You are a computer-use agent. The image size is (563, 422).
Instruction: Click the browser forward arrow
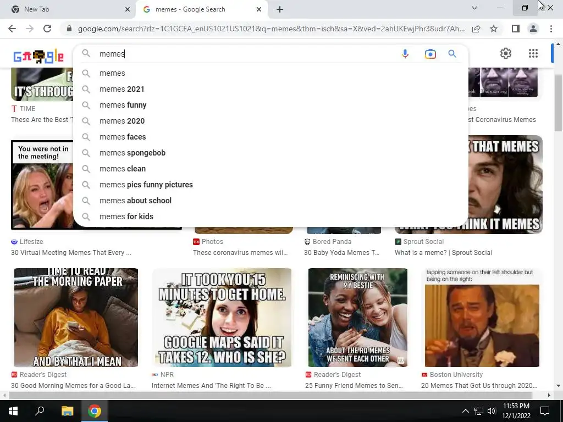(30, 29)
